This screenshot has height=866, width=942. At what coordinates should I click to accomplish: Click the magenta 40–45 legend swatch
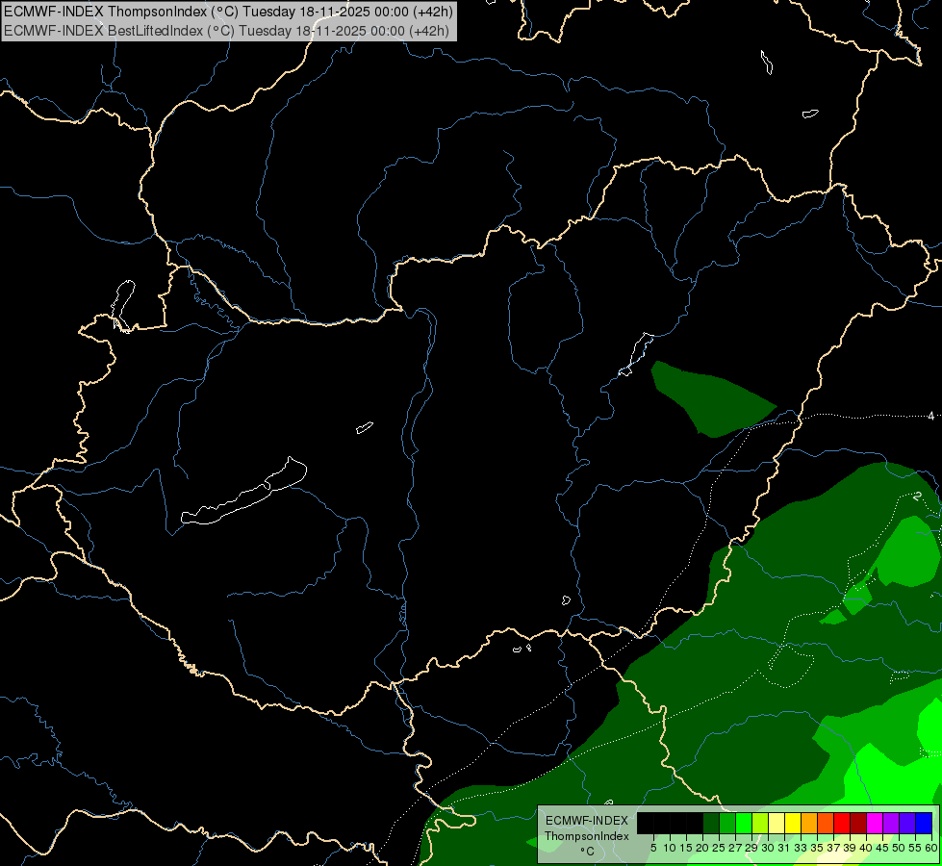875,823
